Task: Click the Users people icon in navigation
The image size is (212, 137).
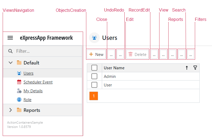Action: 19,73
